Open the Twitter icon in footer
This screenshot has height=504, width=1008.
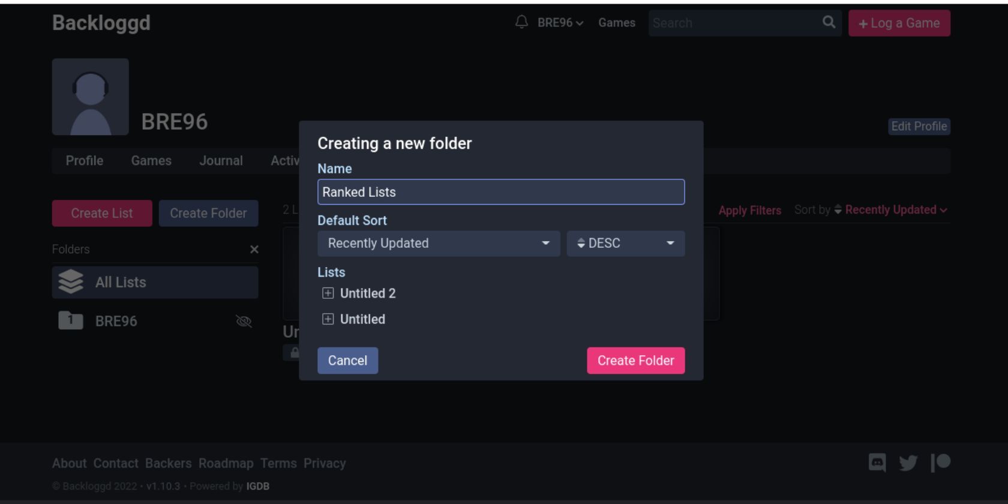908,463
